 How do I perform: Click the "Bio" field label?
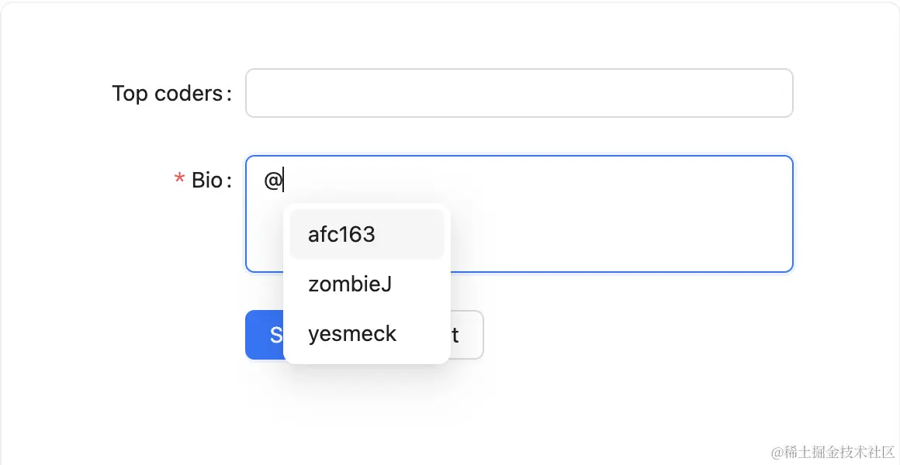[x=207, y=181]
